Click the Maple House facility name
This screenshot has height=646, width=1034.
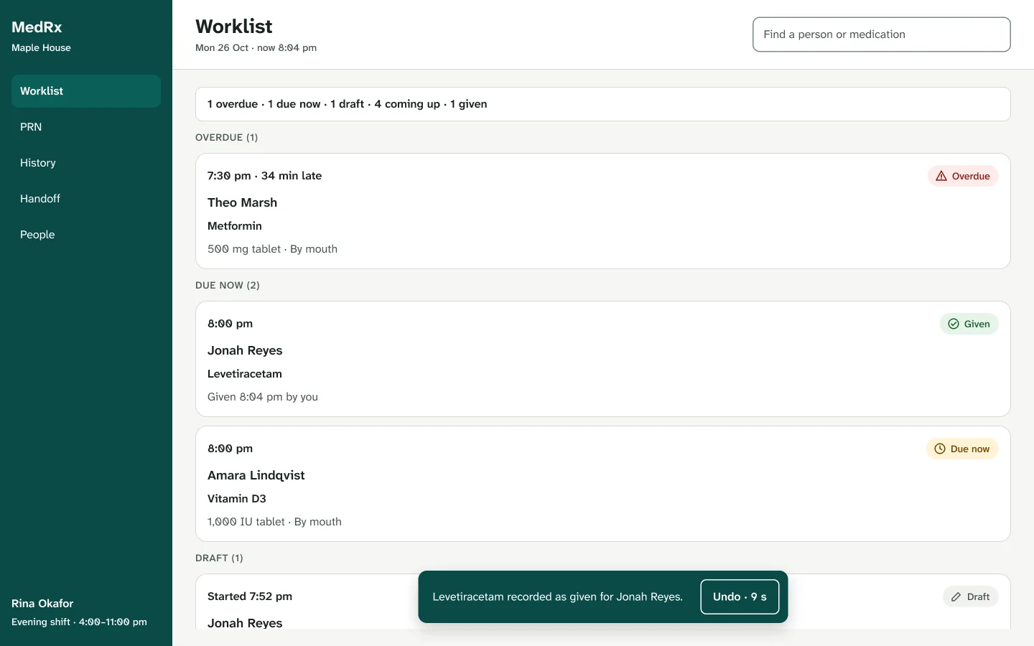coord(41,48)
